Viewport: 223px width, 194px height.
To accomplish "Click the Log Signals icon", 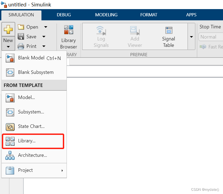I will pyautogui.click(x=101, y=31).
